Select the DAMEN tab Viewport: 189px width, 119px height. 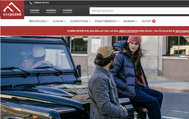coord(34,11)
